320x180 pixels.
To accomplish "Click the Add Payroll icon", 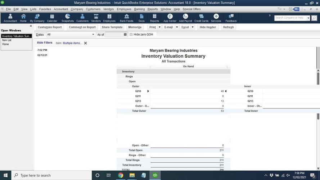I will pos(185,18).
